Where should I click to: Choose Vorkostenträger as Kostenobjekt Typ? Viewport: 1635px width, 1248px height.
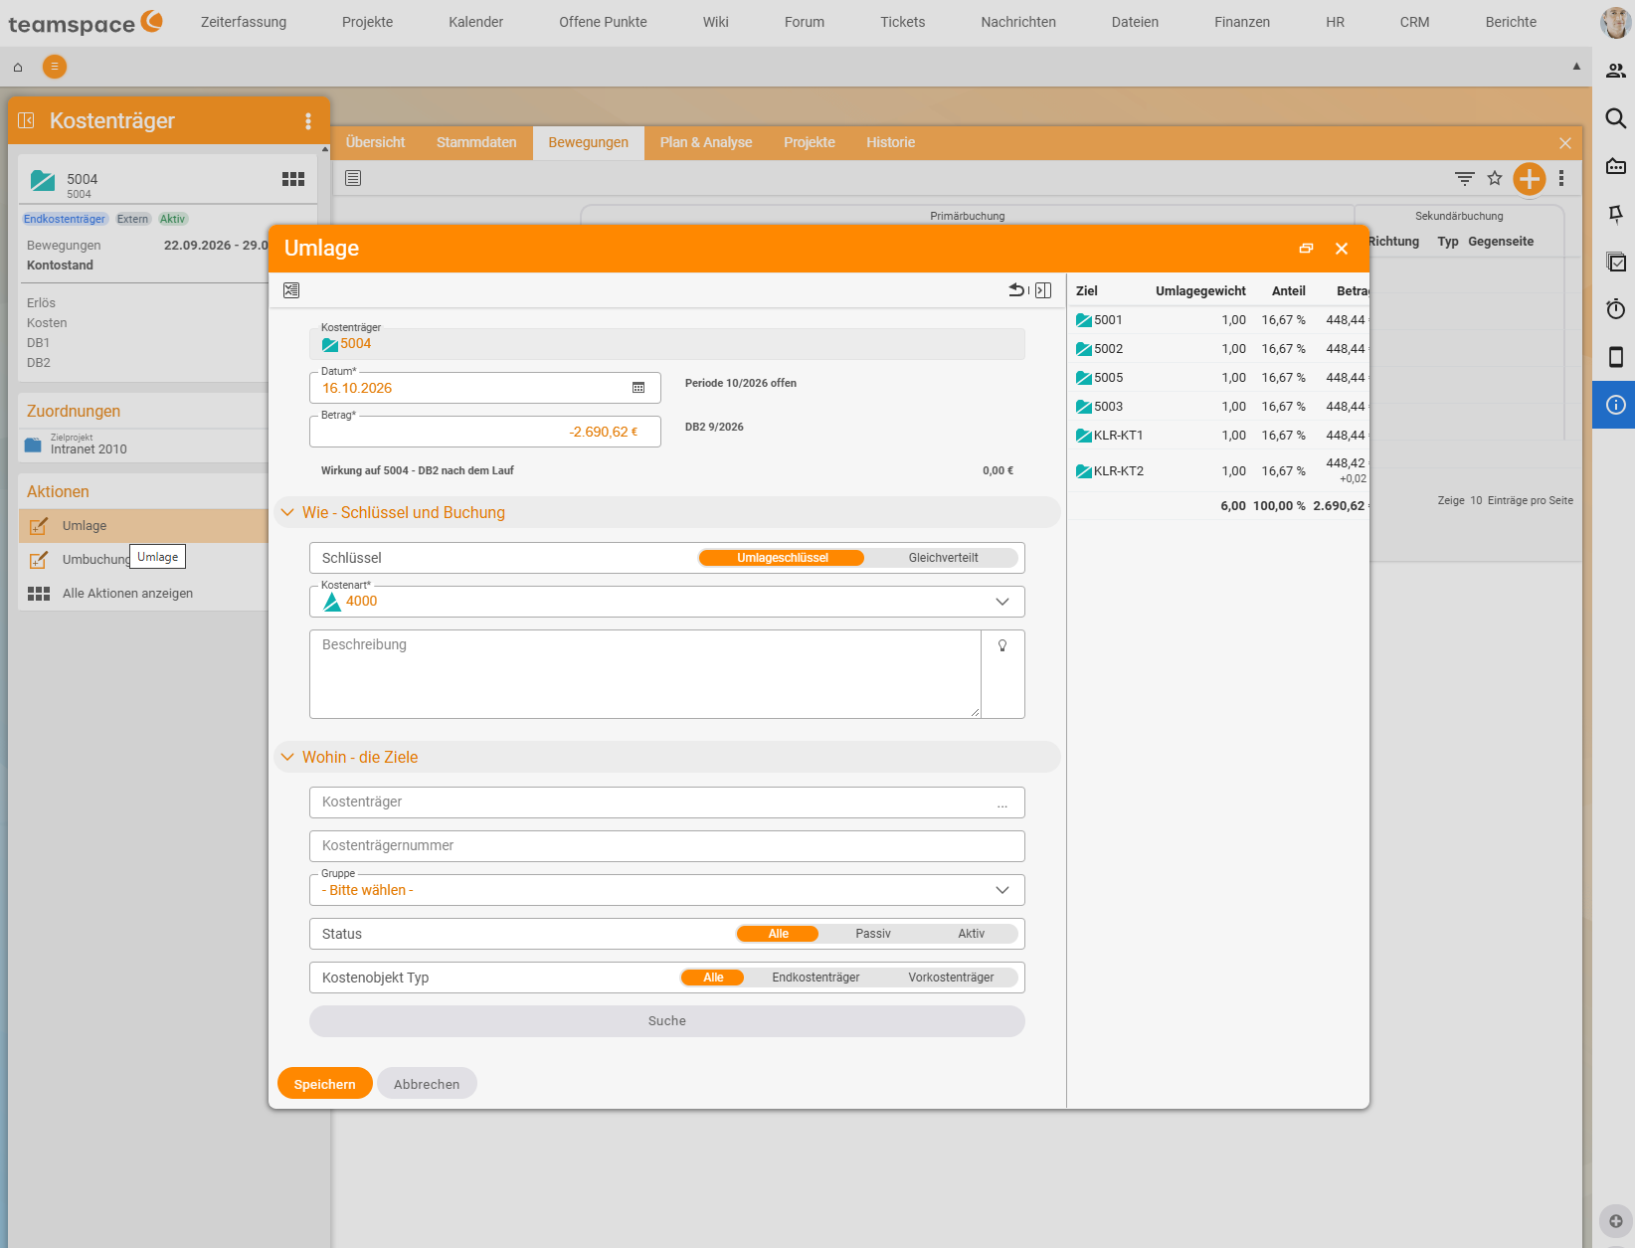coord(951,978)
